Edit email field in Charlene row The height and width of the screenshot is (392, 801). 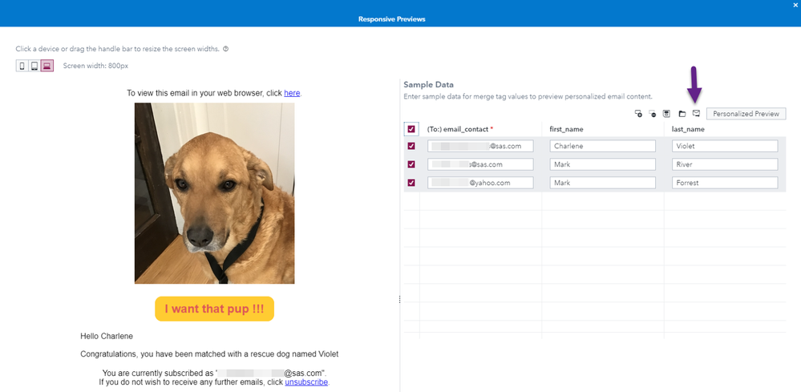(480, 146)
